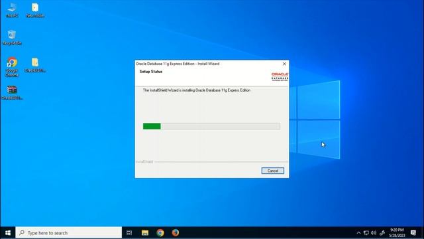Click the Oracle Database logo in the wizard

[x=280, y=76]
